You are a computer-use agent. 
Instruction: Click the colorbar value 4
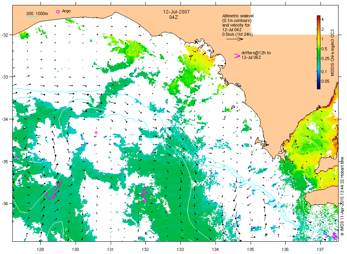tap(322, 20)
